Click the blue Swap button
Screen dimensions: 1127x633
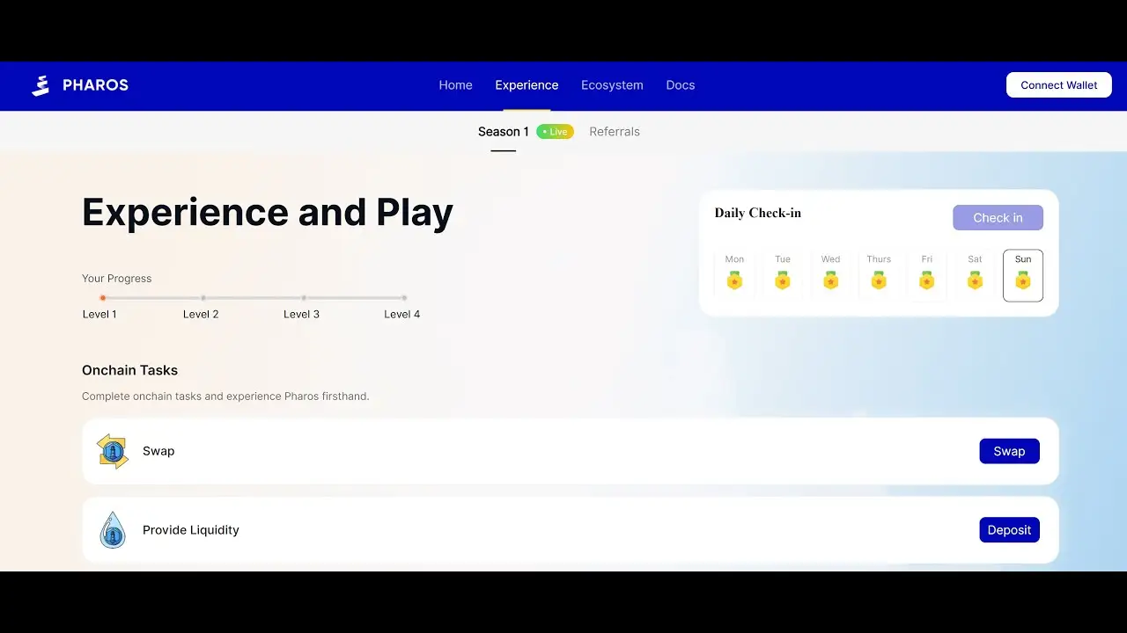coord(1009,451)
